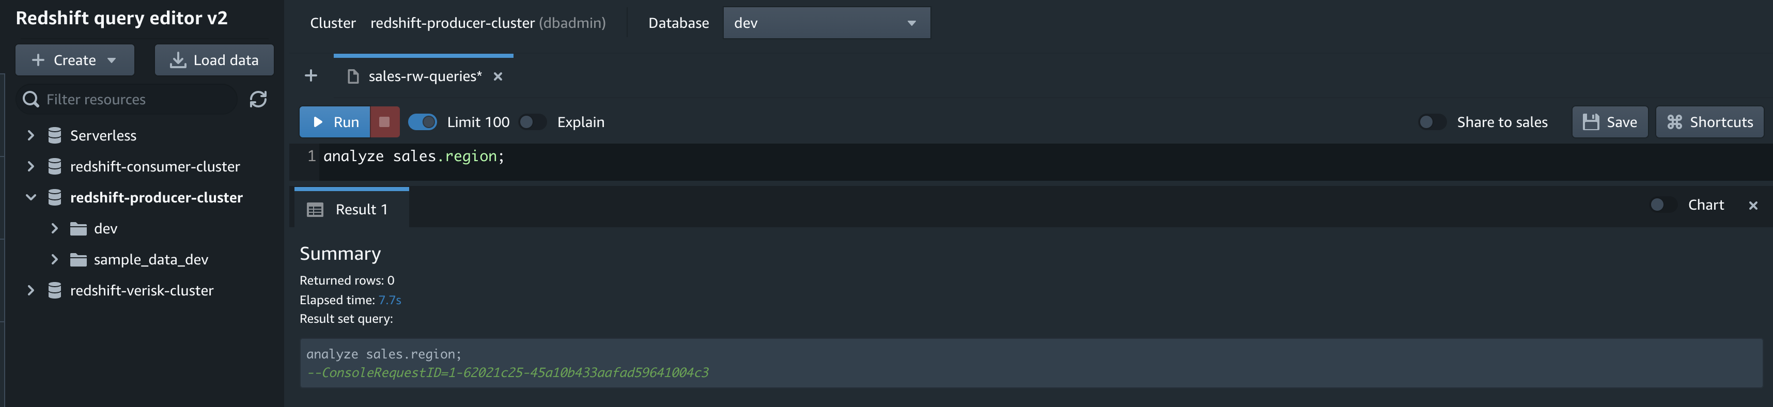Click the redshift-verisk-cluster database icon

(x=55, y=291)
